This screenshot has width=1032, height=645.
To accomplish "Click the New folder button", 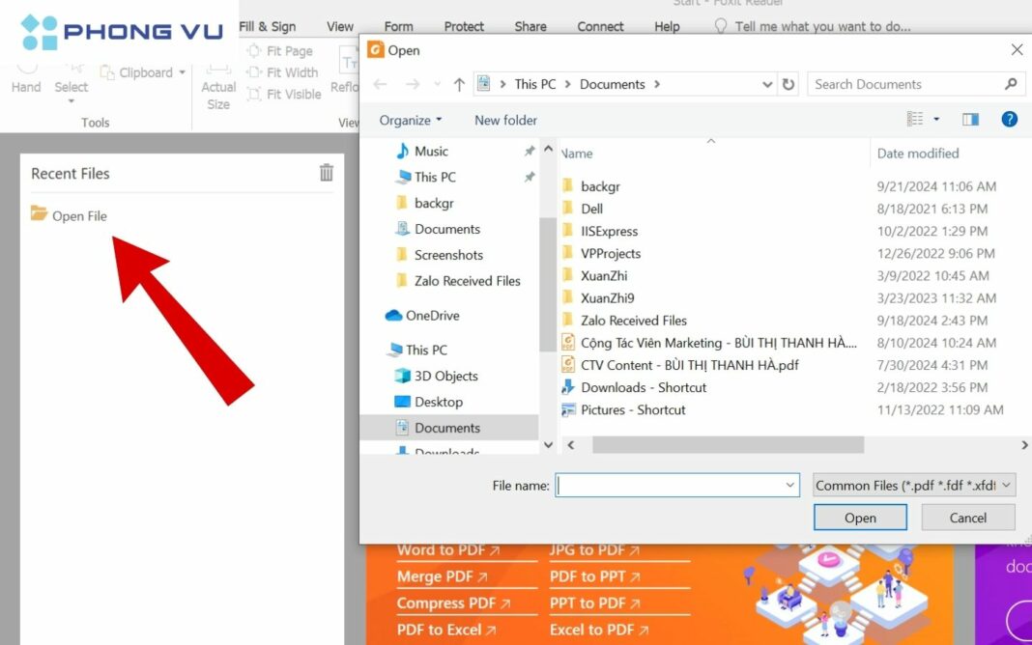I will pyautogui.click(x=505, y=121).
